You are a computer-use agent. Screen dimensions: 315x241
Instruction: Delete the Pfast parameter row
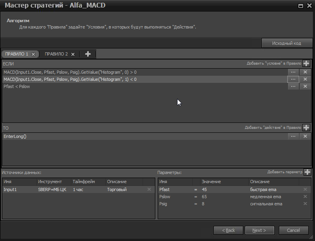pyautogui.click(x=305, y=189)
